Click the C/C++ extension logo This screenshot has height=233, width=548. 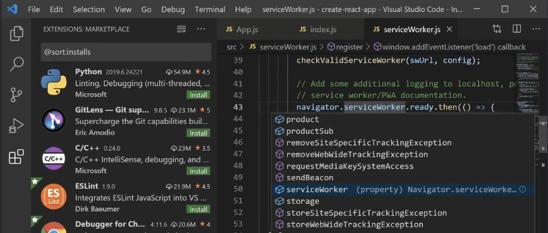pyautogui.click(x=53, y=159)
